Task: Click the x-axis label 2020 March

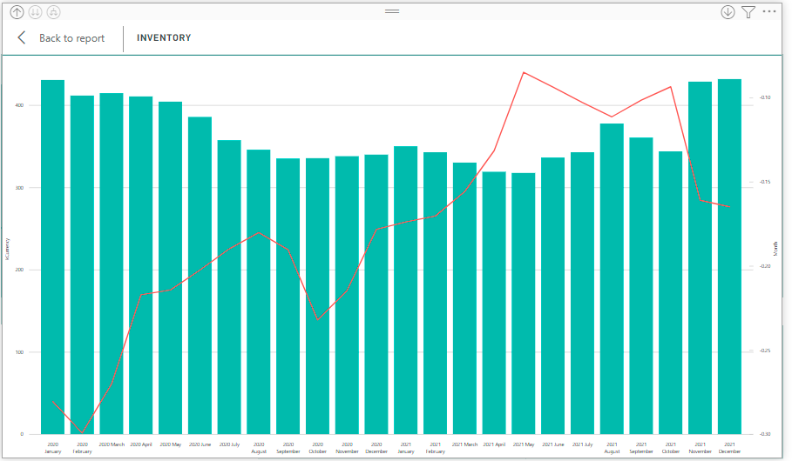Action: point(112,444)
